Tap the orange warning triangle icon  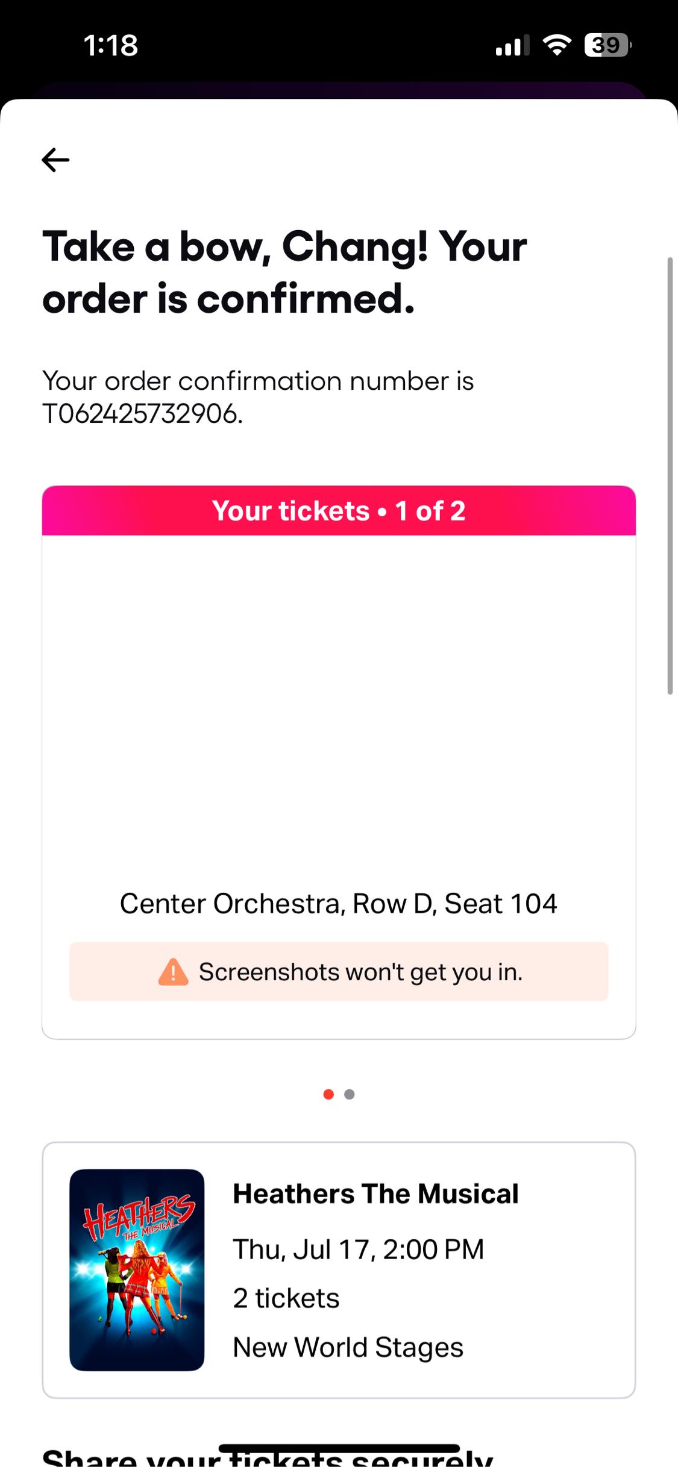[173, 972]
